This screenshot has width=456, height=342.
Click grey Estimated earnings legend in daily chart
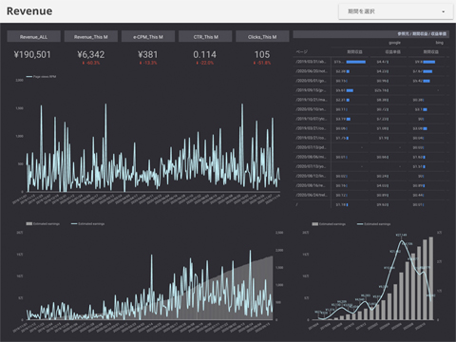[43, 224]
